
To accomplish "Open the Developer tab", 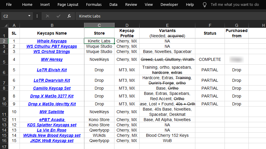I will click(x=169, y=5).
